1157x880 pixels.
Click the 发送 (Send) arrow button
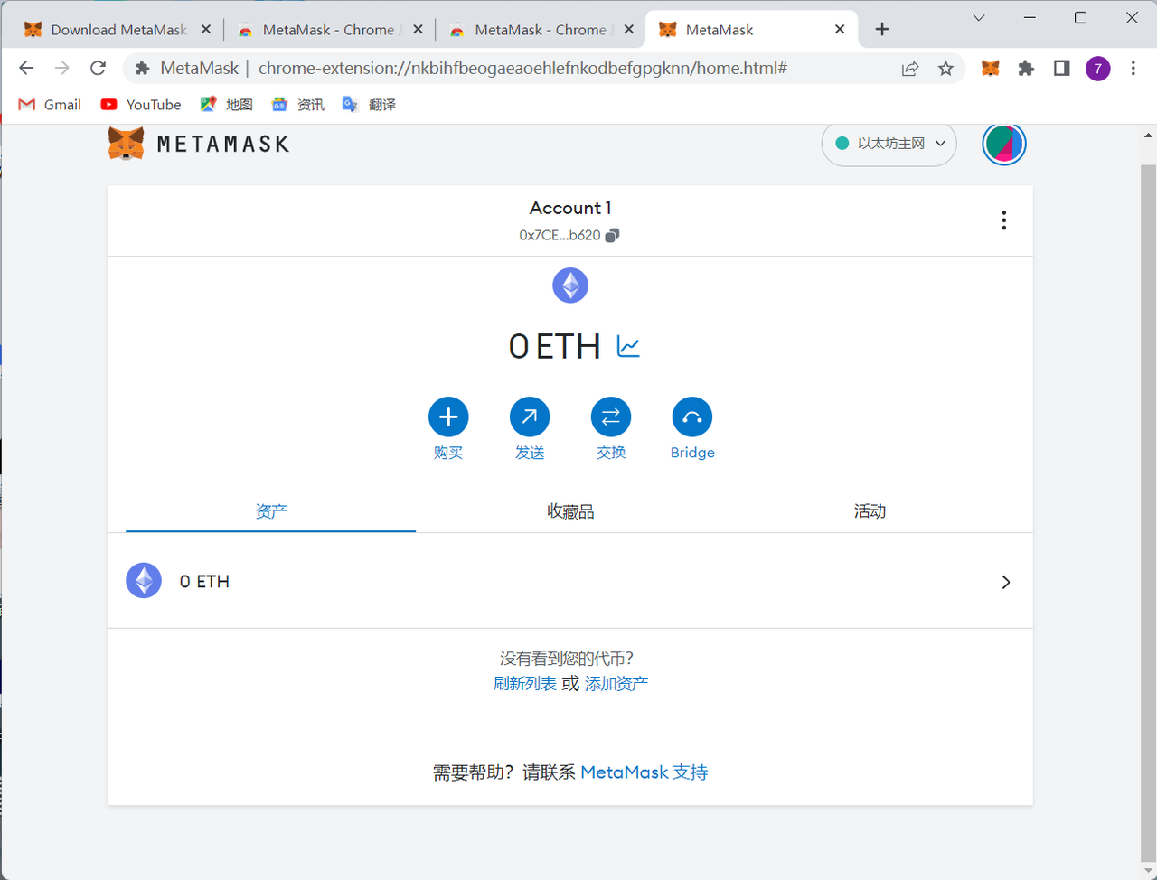(x=530, y=417)
